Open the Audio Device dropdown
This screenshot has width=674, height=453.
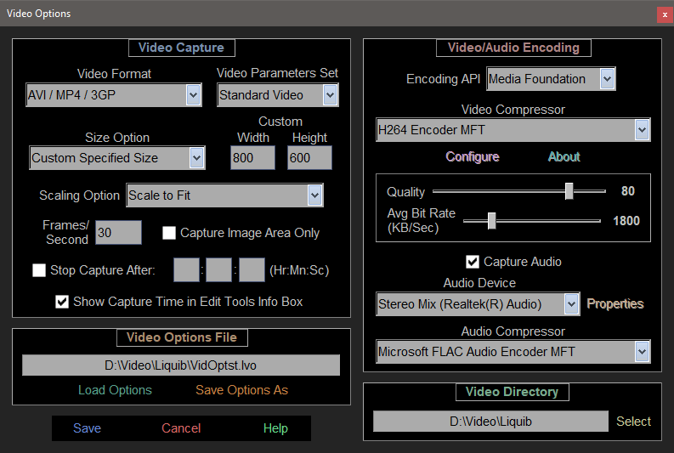point(570,303)
